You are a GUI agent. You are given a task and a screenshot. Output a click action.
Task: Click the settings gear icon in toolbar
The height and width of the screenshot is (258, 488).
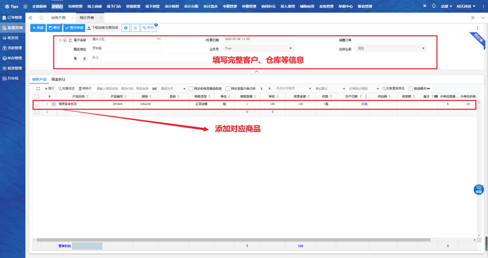(x=126, y=28)
